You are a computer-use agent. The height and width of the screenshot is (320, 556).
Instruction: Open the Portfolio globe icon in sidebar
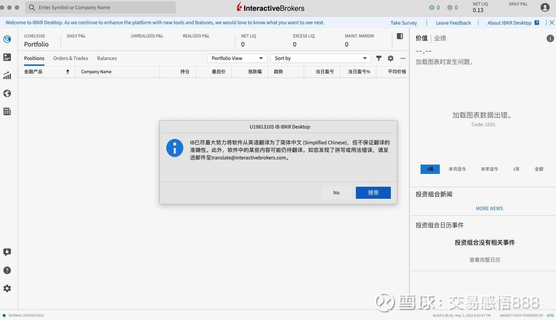(7, 39)
